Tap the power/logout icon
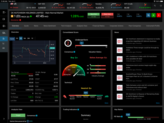This screenshot has width=164, height=123. pyautogui.click(x=161, y=6)
